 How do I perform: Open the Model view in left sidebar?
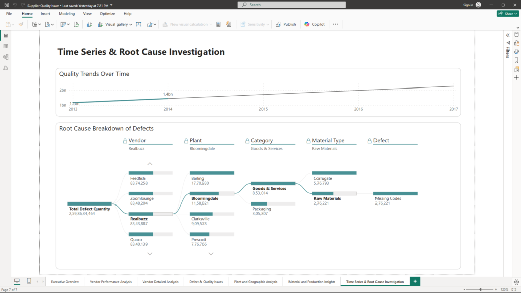pos(6,57)
